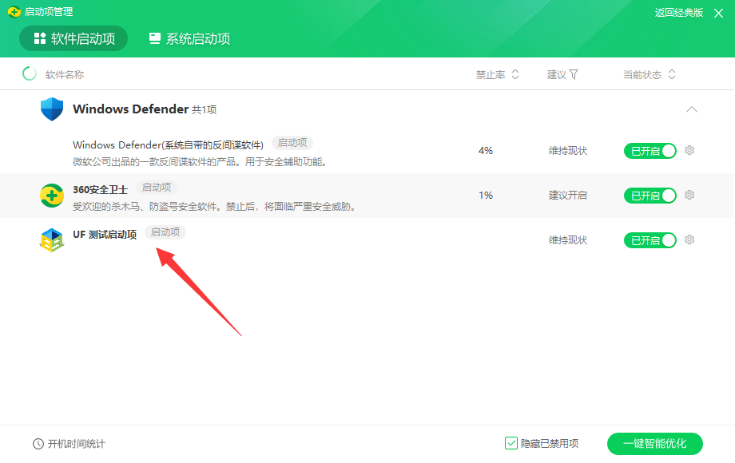Open settings gear for UF 测试启动项
This screenshot has height=463, width=735.
click(x=689, y=239)
